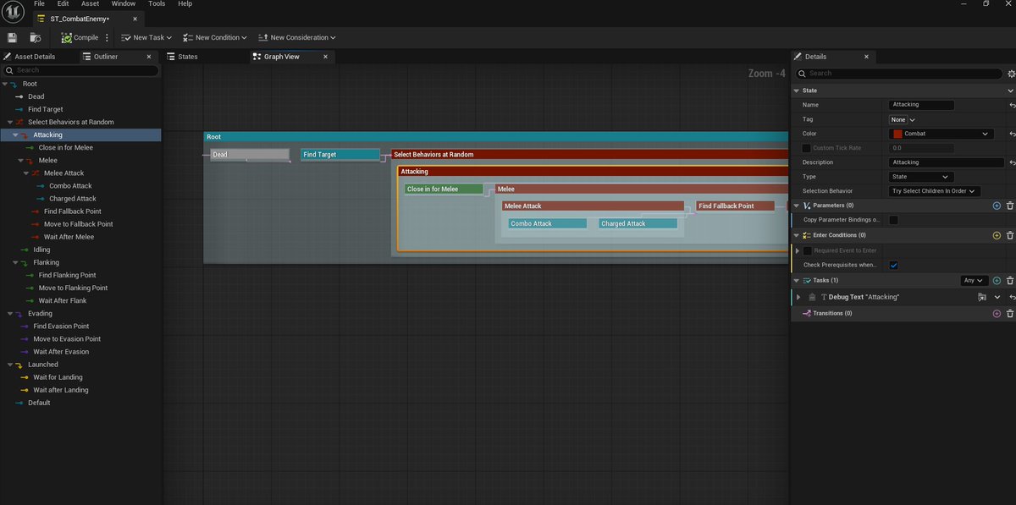Switch to the Asset Details tab
The height and width of the screenshot is (505, 1016).
tap(36, 57)
